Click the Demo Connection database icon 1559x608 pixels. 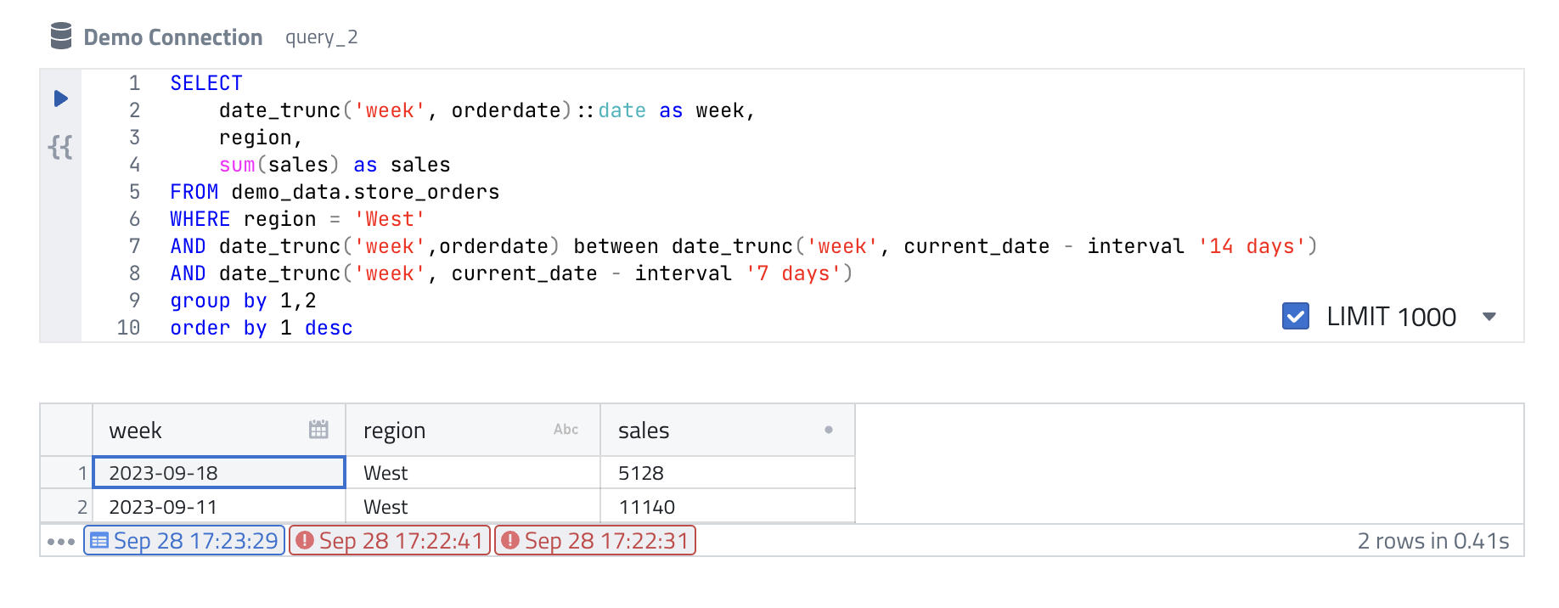(61, 37)
